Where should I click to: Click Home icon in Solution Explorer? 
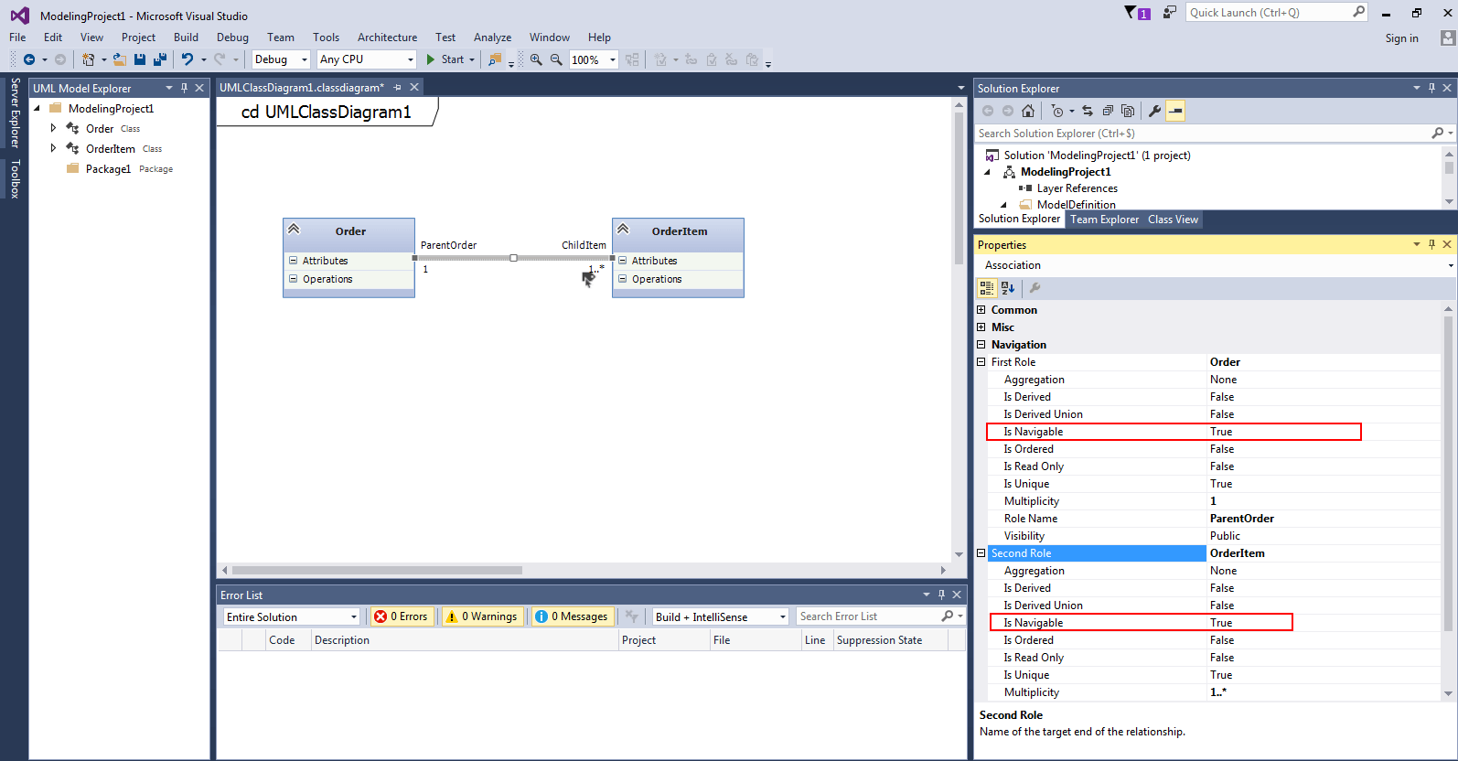tap(1028, 111)
